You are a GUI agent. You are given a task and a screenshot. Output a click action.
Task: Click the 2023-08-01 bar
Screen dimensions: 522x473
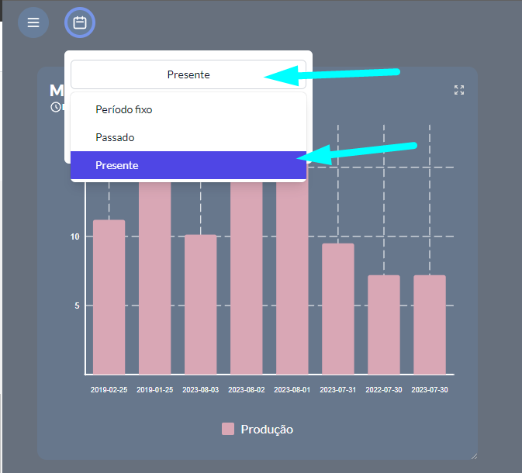292,278
